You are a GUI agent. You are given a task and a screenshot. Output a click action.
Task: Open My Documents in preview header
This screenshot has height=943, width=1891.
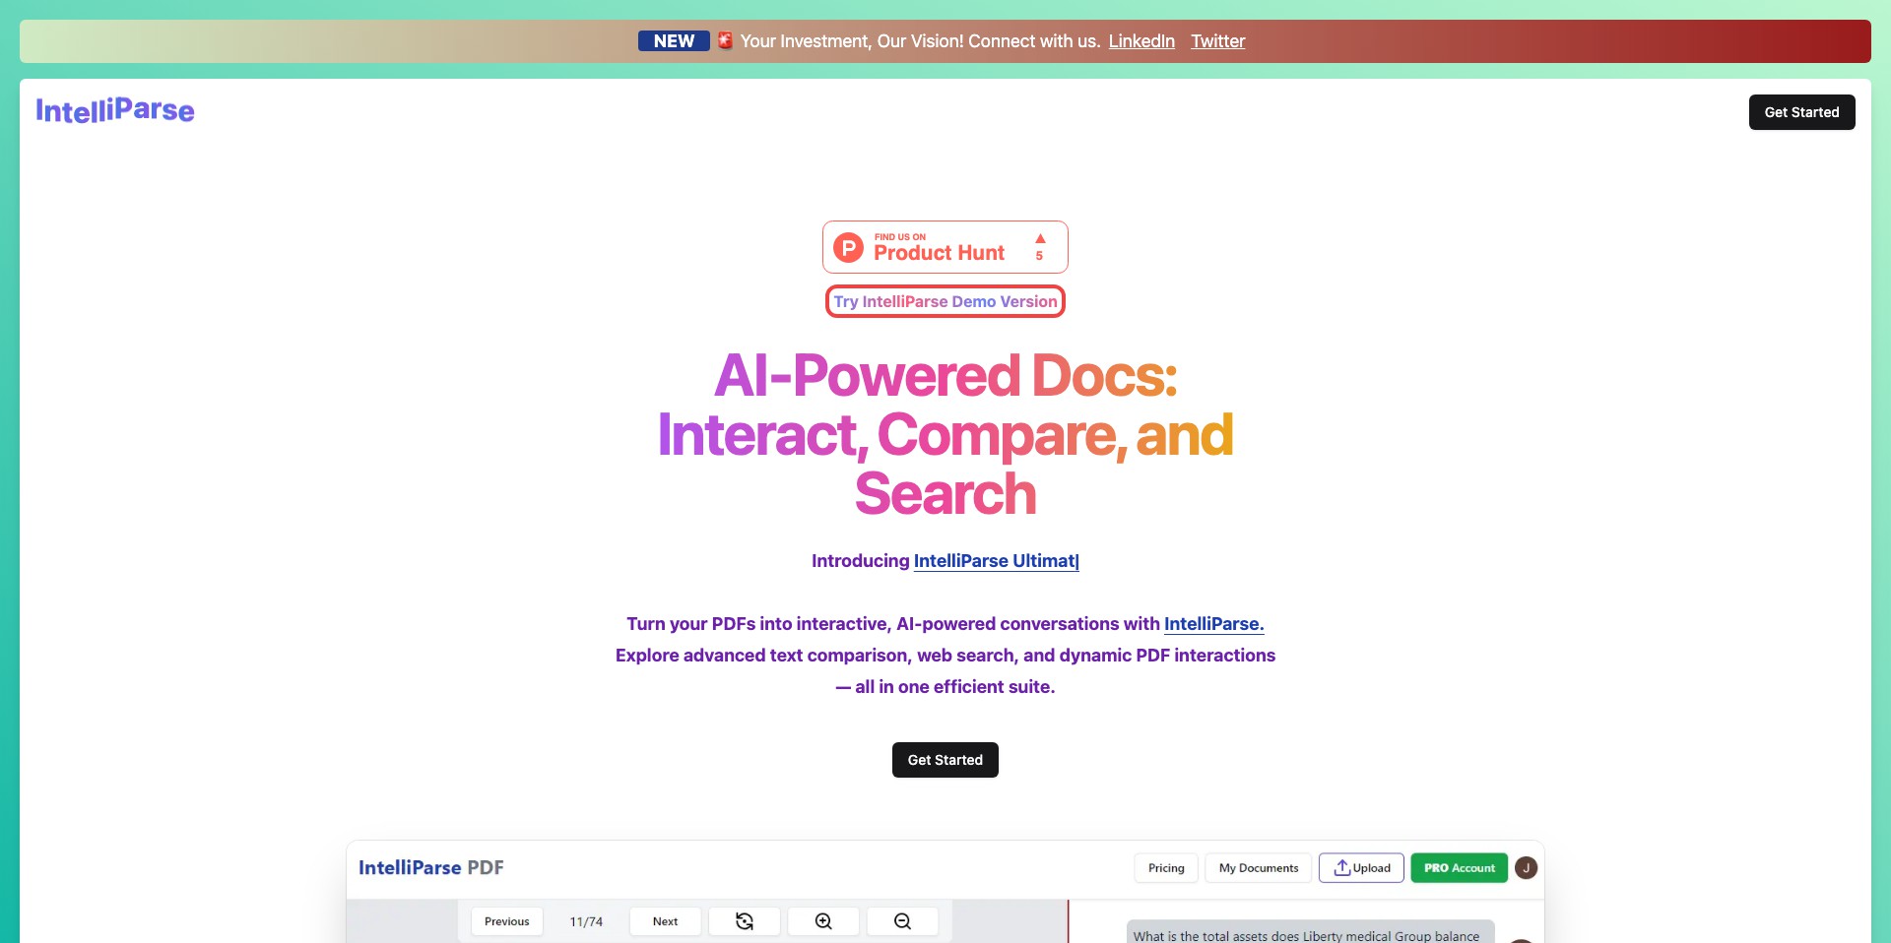[1259, 868]
